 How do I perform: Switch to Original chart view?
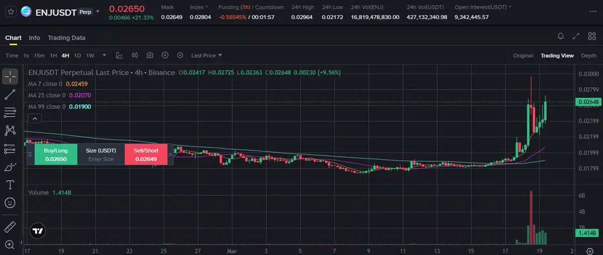[523, 55]
